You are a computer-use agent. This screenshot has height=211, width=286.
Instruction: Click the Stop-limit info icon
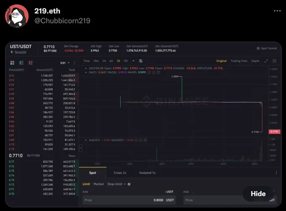coord(129,184)
